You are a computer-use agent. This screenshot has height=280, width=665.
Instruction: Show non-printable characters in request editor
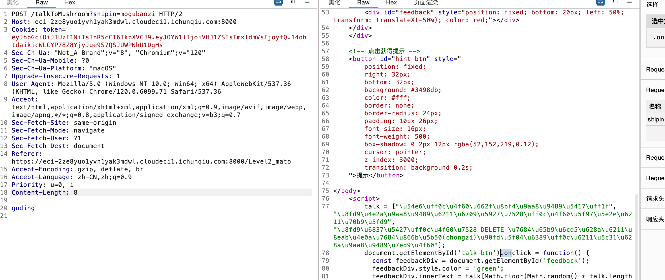[293, 2]
